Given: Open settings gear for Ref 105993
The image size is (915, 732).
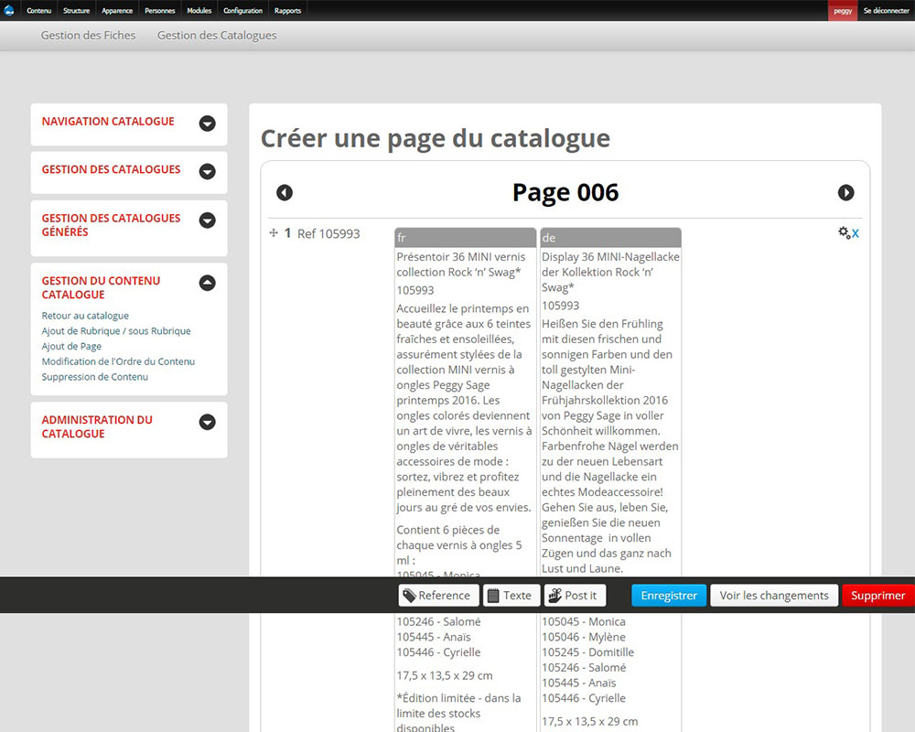Looking at the screenshot, I should [x=844, y=232].
